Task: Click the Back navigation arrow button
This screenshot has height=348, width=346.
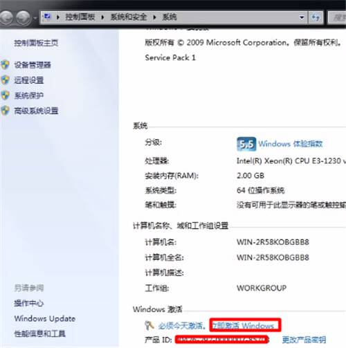Action: coord(6,18)
